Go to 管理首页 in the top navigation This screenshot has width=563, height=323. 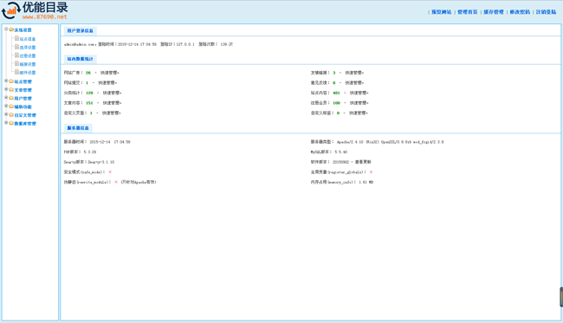click(x=468, y=12)
